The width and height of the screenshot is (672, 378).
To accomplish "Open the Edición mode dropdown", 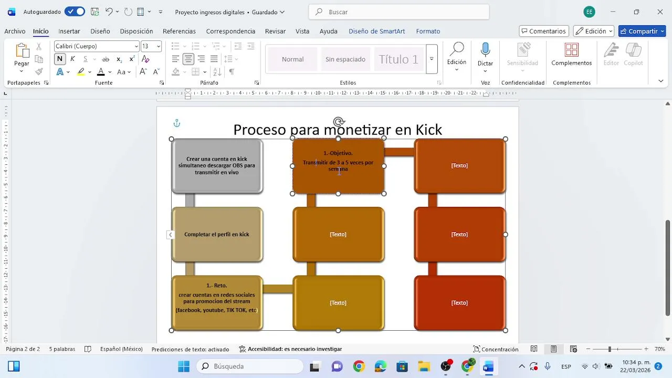I will (593, 31).
